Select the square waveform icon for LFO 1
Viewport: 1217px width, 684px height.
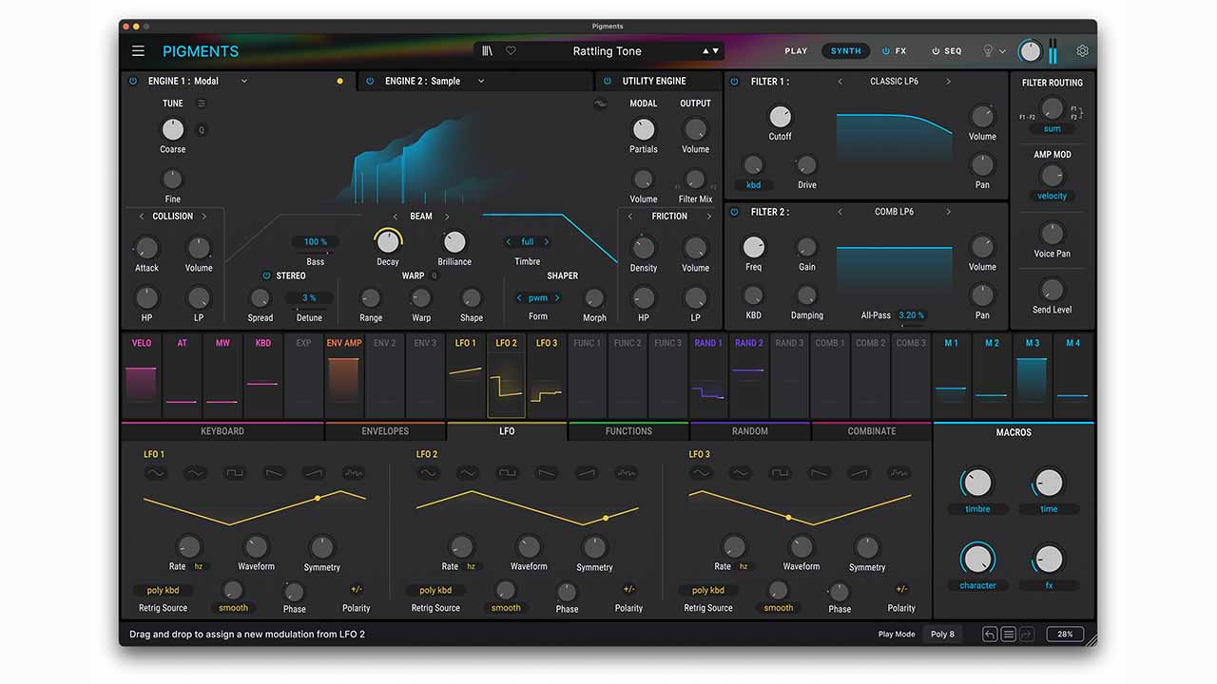(x=236, y=473)
